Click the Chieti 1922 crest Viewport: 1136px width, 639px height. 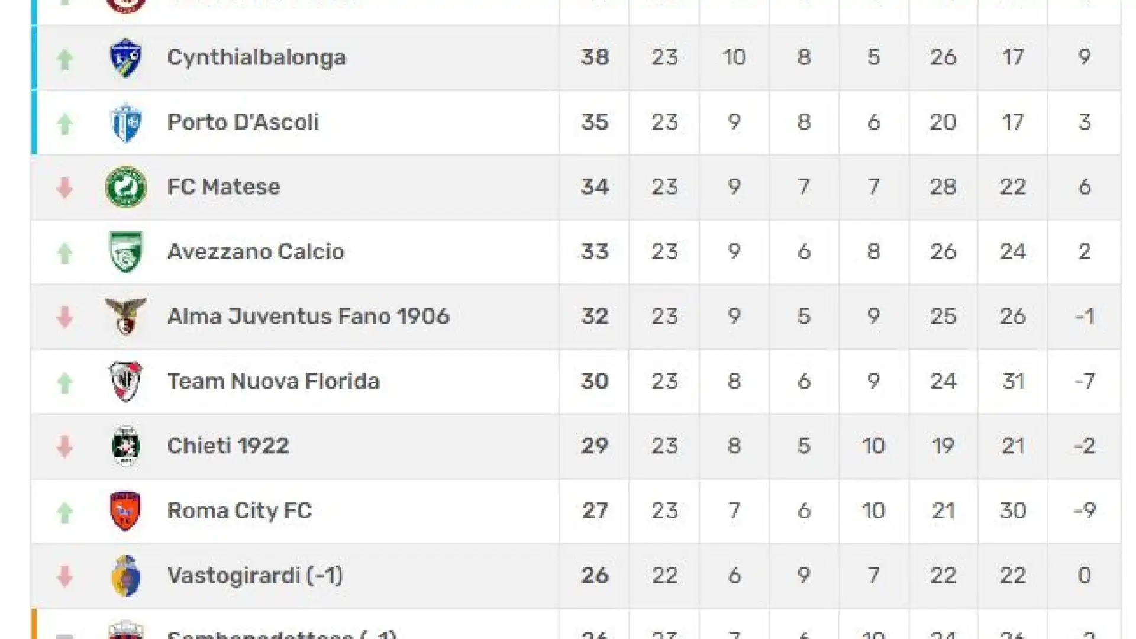tap(125, 446)
